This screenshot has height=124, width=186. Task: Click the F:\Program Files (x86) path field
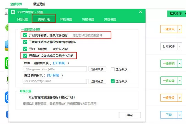[55, 69]
